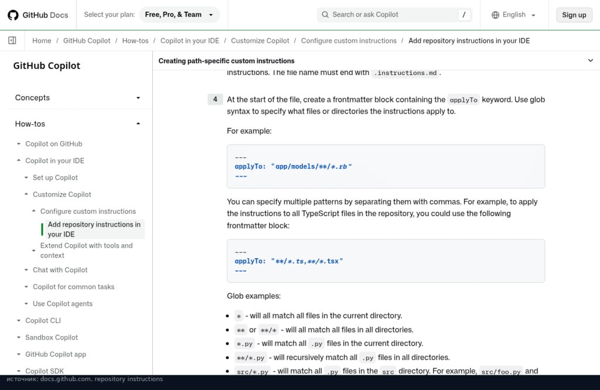Collapse Configure custom instructions arrow
This screenshot has width=600, height=390.
click(x=33, y=211)
